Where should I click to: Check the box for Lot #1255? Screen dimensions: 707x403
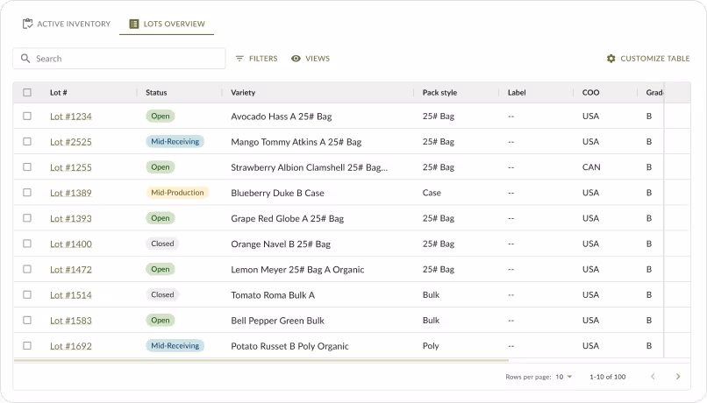tap(27, 167)
